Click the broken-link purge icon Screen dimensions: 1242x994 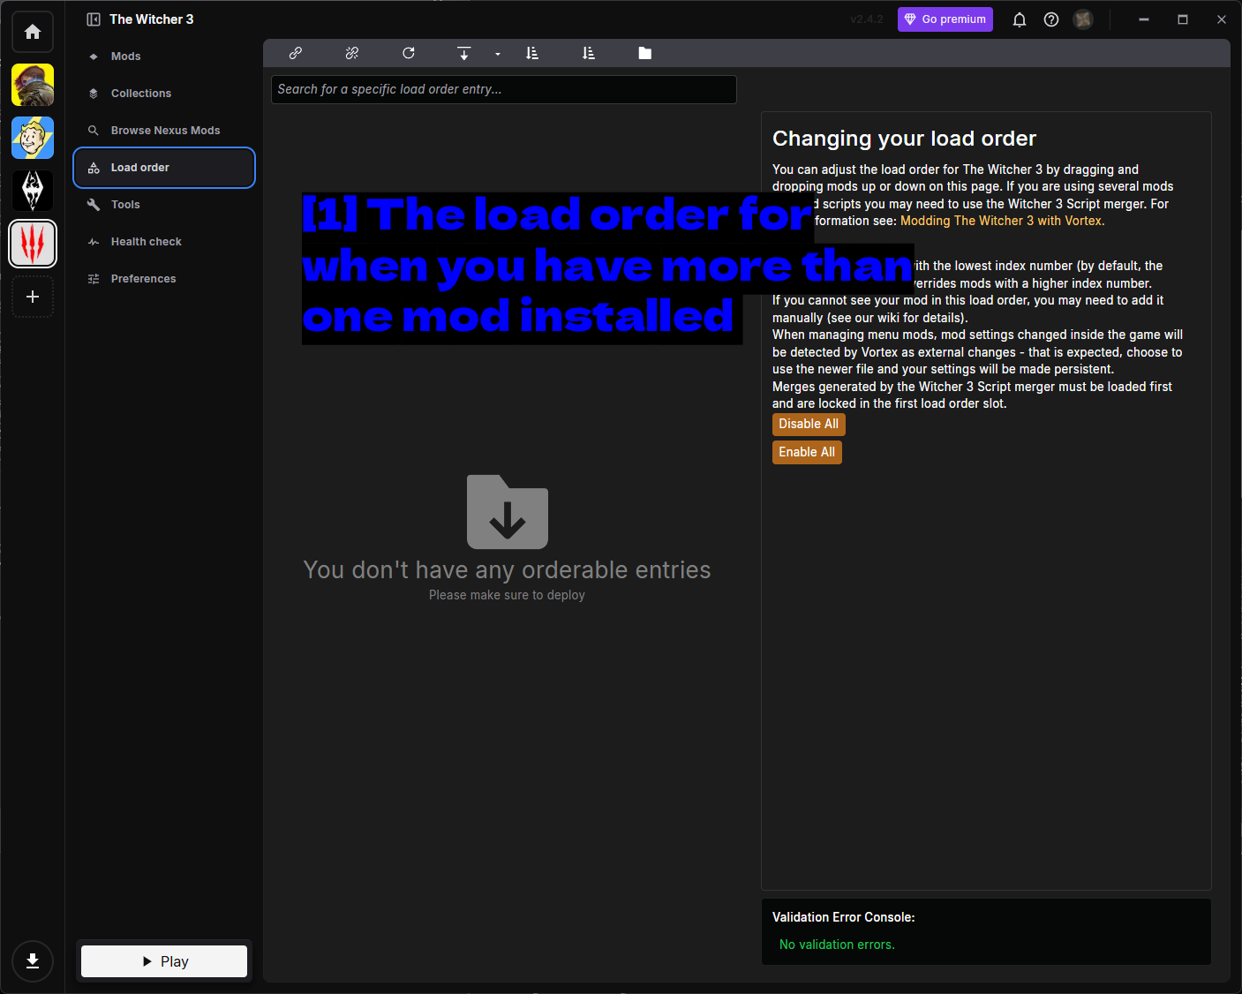pyautogui.click(x=352, y=53)
